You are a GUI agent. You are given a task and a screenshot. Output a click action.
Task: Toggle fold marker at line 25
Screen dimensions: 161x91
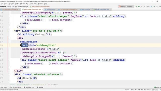9,71
